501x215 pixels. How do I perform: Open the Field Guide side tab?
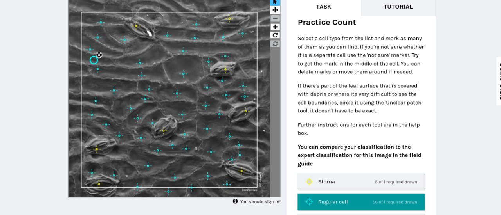coord(499,81)
